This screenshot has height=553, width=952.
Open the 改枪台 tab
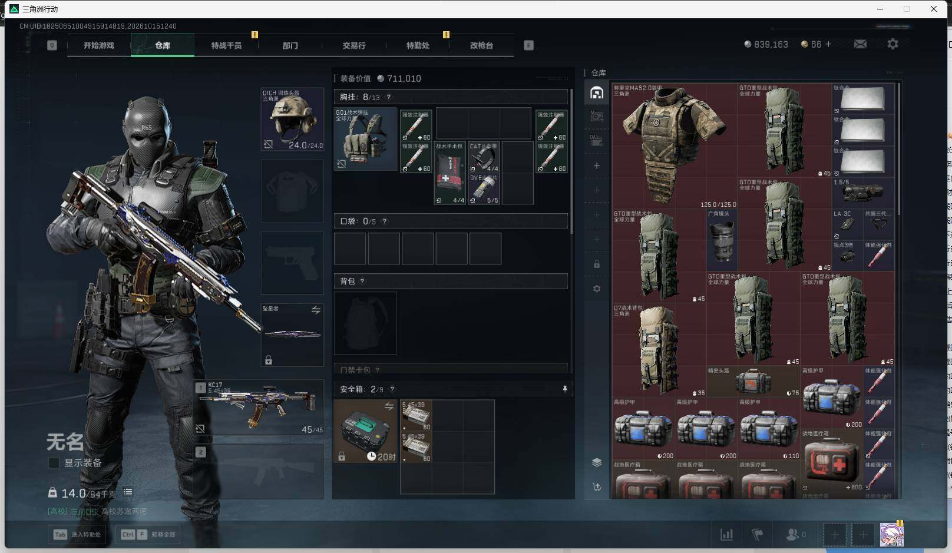click(x=481, y=45)
